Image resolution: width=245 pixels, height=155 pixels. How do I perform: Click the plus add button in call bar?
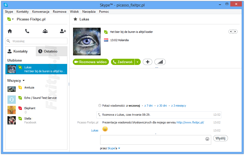pyautogui.click(x=147, y=62)
